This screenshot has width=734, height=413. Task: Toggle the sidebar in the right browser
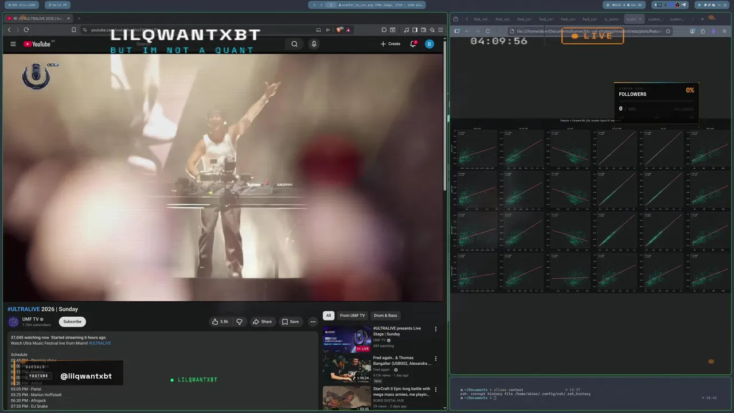click(x=456, y=31)
